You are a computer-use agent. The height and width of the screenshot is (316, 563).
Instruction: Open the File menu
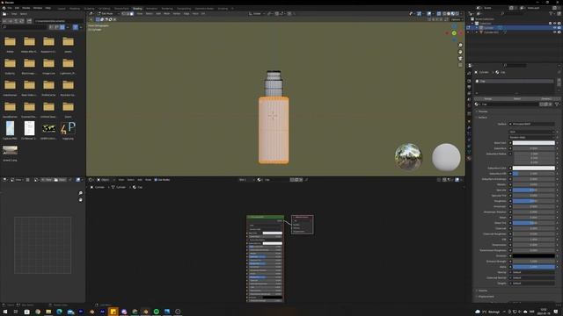pyautogui.click(x=10, y=8)
